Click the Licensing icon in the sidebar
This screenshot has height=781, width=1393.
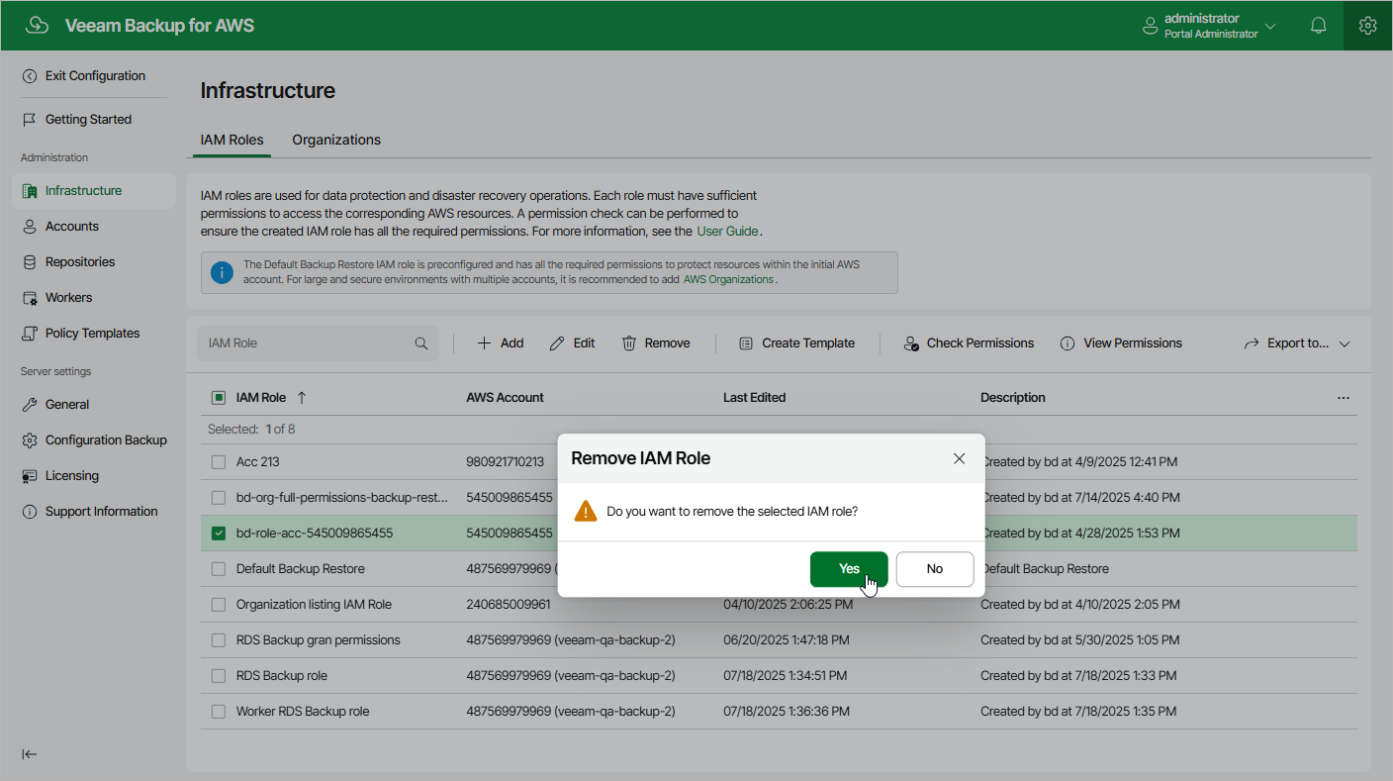click(30, 476)
